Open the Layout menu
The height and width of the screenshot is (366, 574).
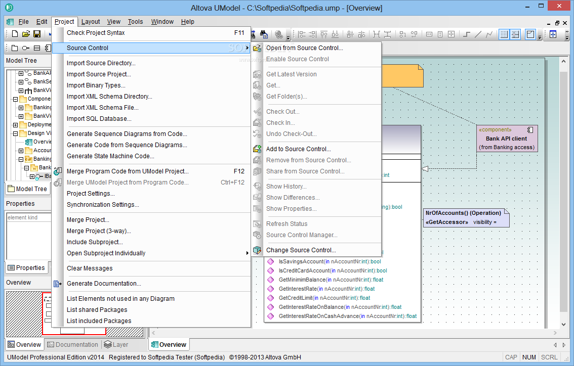91,22
